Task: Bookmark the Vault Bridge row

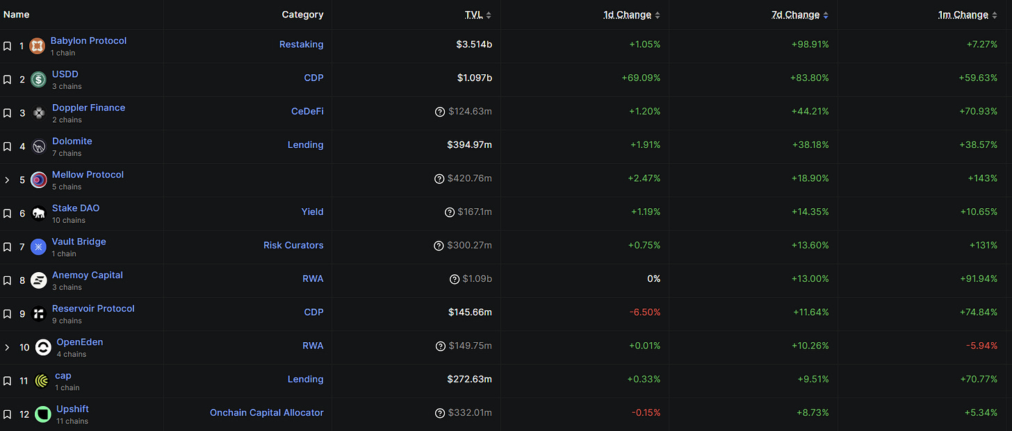Action: pyautogui.click(x=7, y=247)
